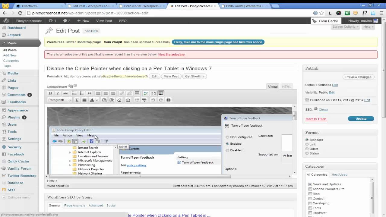This screenshot has width=386, height=217.
Task: Open the comments bubble in the admin bar
Action: tap(67, 21)
